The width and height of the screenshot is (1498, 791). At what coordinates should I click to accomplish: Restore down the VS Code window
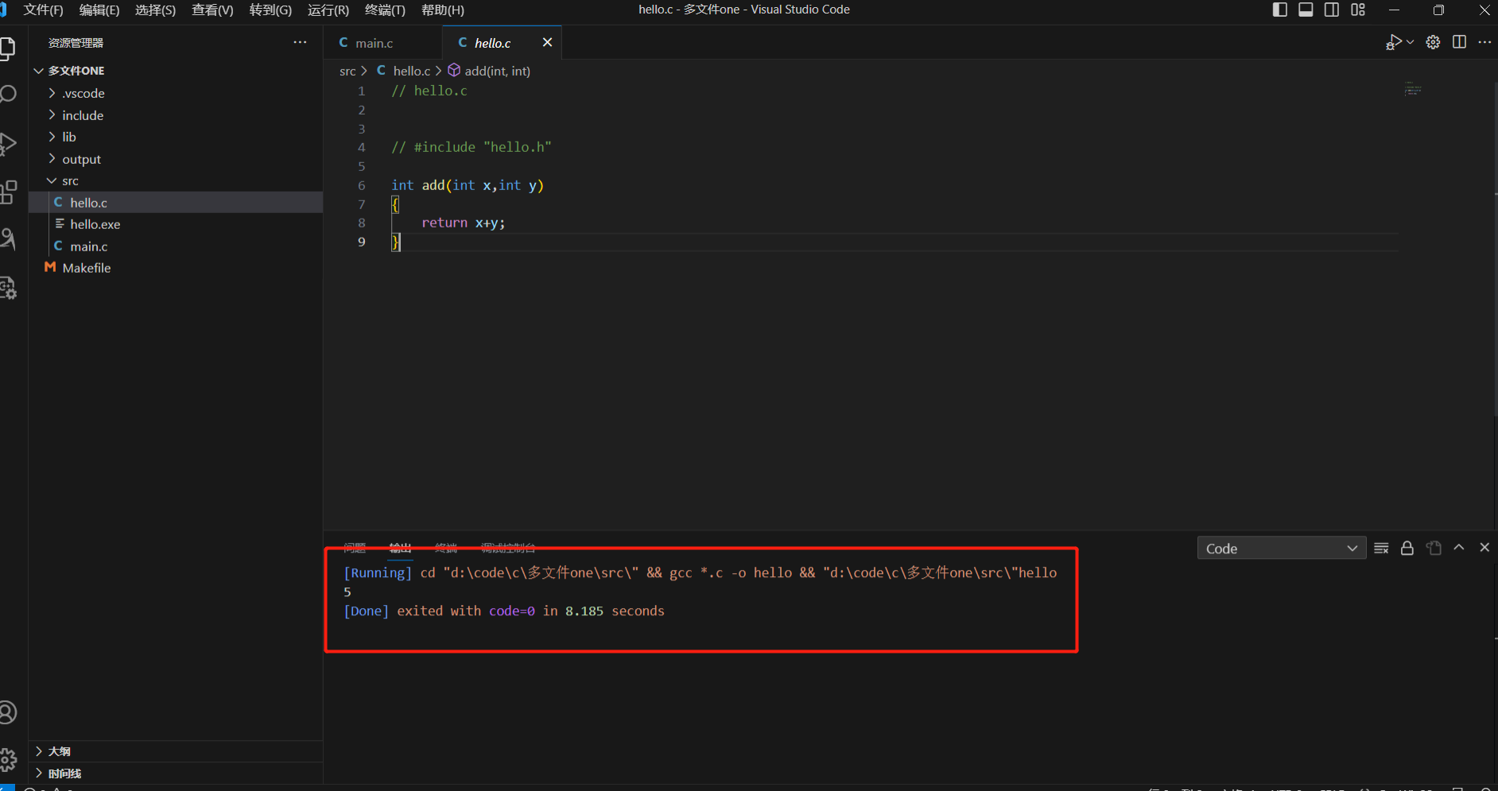(1438, 10)
